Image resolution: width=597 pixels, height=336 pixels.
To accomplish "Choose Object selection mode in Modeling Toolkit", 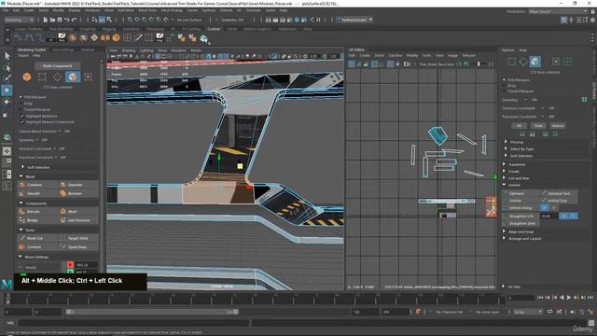I will [x=27, y=77].
